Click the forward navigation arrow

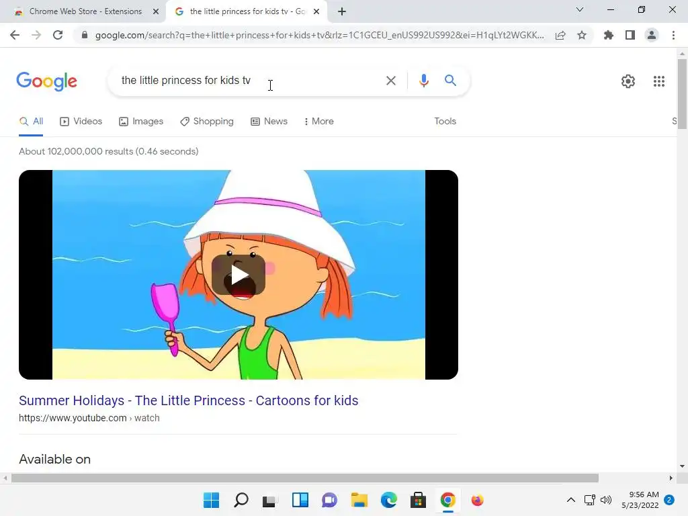(36, 35)
